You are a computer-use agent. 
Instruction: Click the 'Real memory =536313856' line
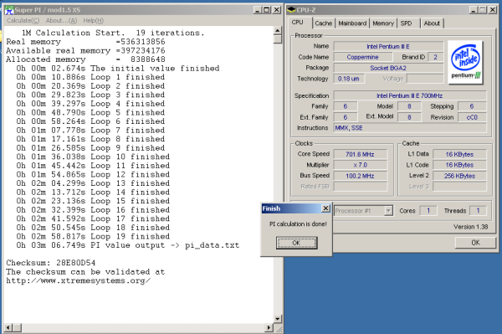point(86,42)
